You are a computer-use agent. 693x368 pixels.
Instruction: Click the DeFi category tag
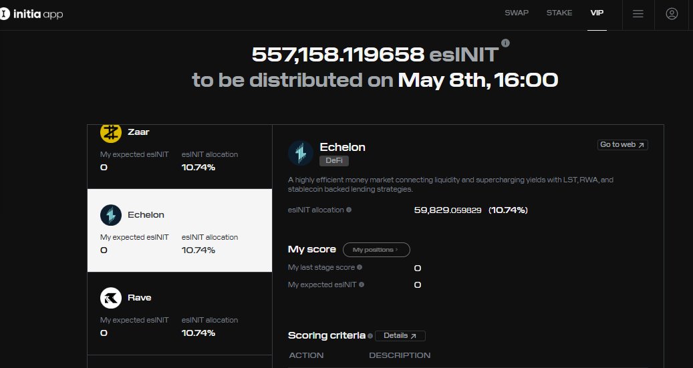(x=334, y=161)
